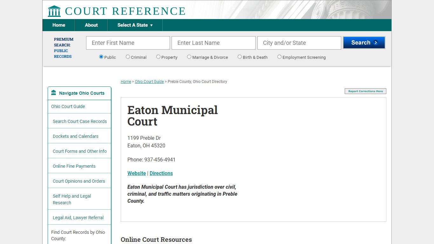The width and height of the screenshot is (434, 244).
Task: Click the Enter First Name field
Action: 128,43
